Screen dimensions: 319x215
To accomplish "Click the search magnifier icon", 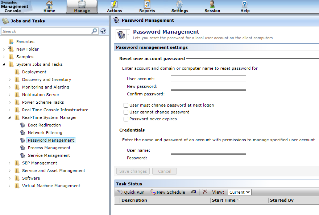I will pos(94,31).
